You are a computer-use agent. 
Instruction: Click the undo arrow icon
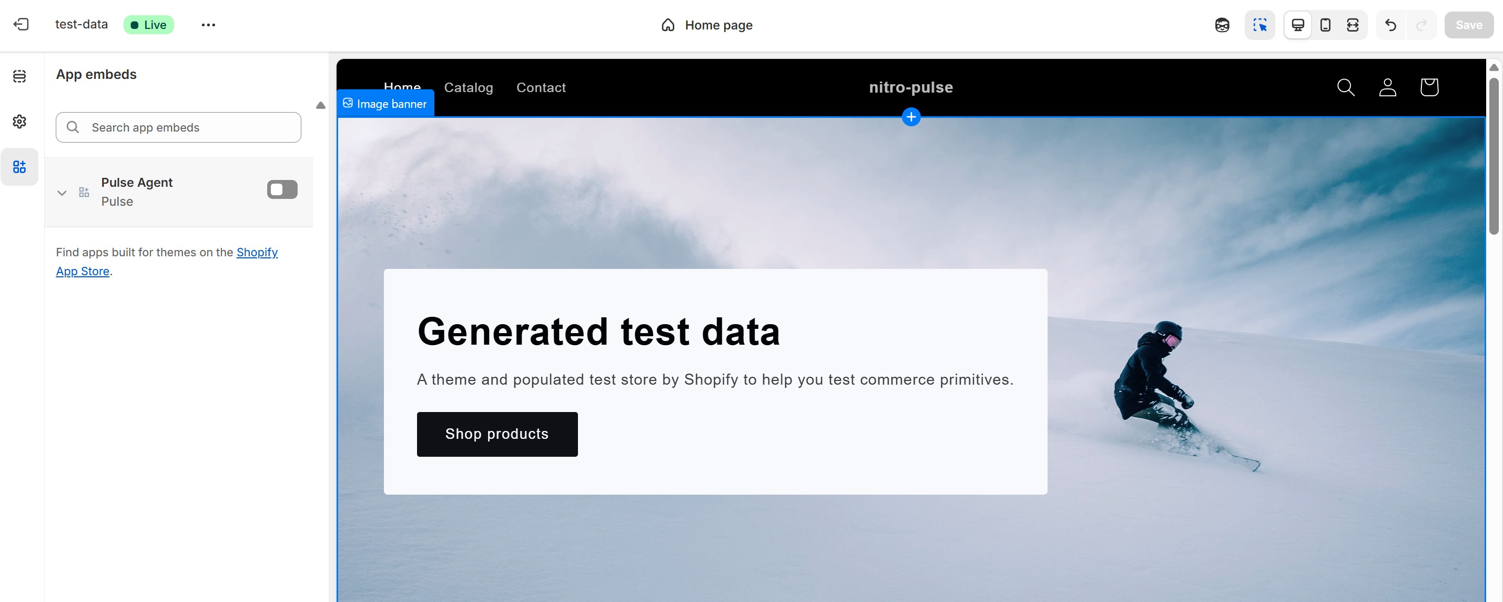point(1390,25)
